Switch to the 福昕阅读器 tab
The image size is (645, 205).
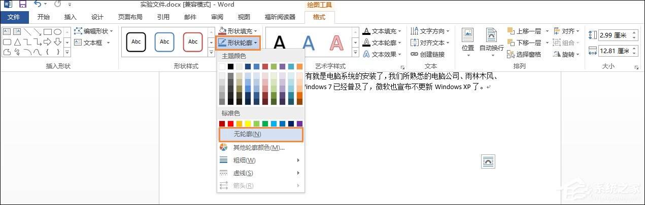pos(280,17)
